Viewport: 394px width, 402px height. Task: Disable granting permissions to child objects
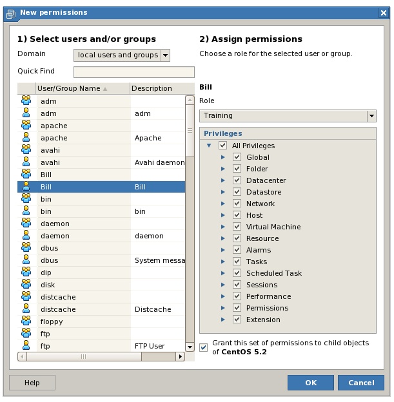[x=204, y=347]
